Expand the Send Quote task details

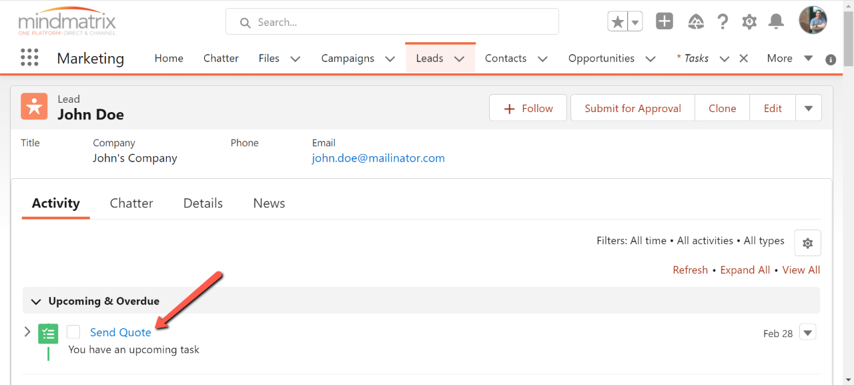tap(27, 332)
